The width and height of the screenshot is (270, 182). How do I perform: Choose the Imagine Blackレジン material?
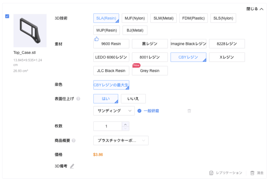pyautogui.click(x=188, y=44)
